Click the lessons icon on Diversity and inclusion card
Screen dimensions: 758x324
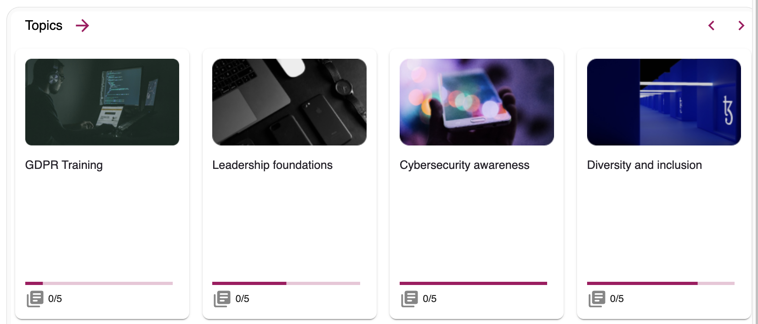tap(597, 299)
